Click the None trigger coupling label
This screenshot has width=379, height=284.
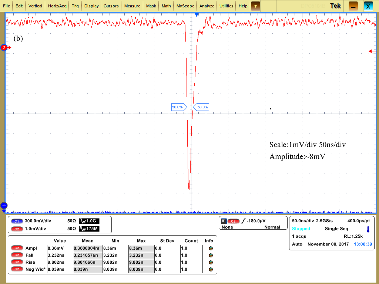227,227
